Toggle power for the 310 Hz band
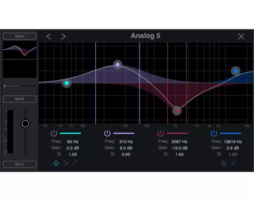The image size is (254, 203). (x=107, y=133)
